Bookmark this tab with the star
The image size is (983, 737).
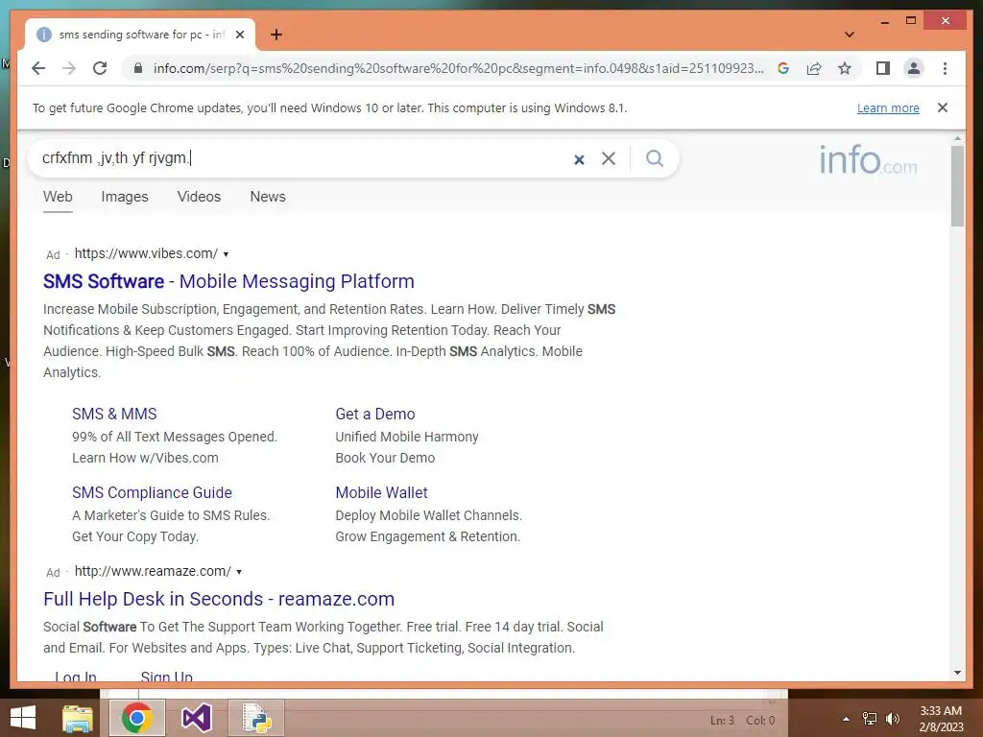click(845, 68)
